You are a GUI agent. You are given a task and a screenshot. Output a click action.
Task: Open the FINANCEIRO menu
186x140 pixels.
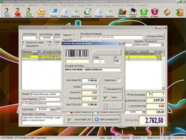33,5
